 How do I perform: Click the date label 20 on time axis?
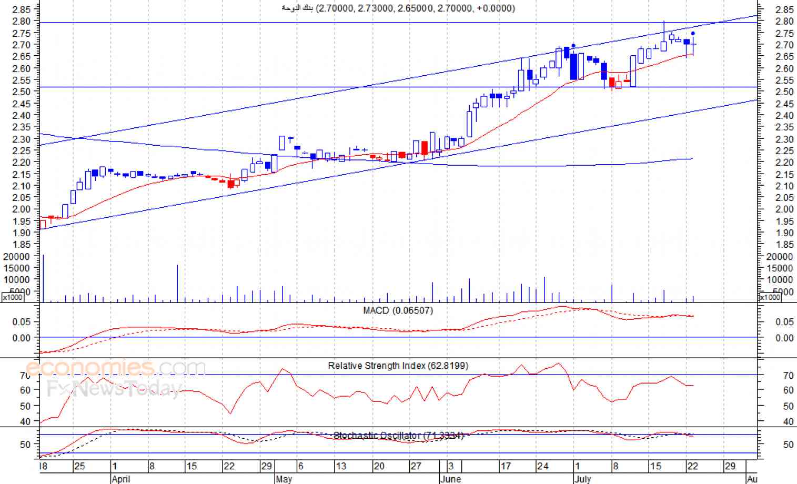click(x=379, y=466)
